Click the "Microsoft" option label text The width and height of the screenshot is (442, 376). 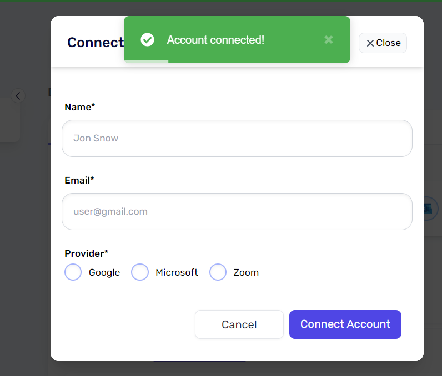[177, 272]
